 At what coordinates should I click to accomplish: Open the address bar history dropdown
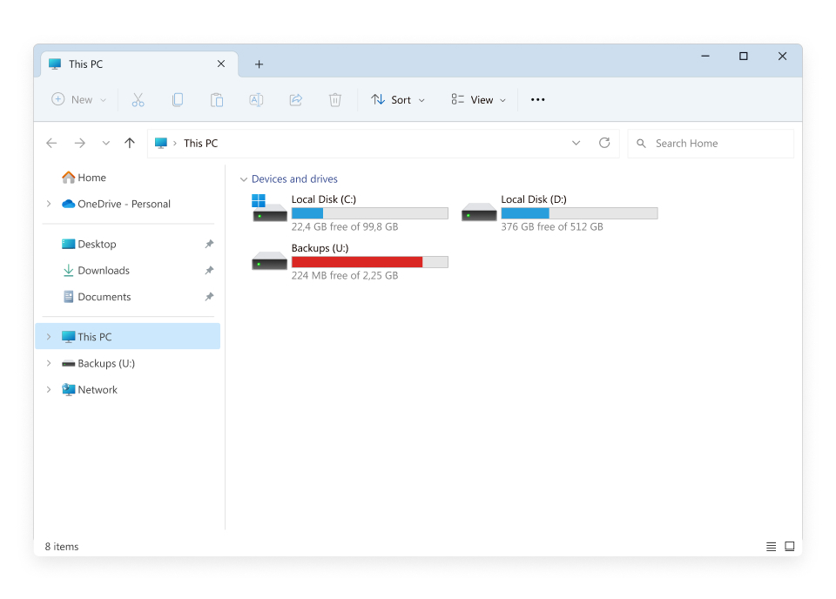576,144
